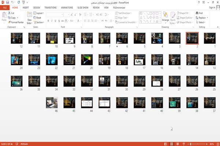Screen dimensions: 220x146
Task: Select slide thumbnail 28
Action: [157, 81]
